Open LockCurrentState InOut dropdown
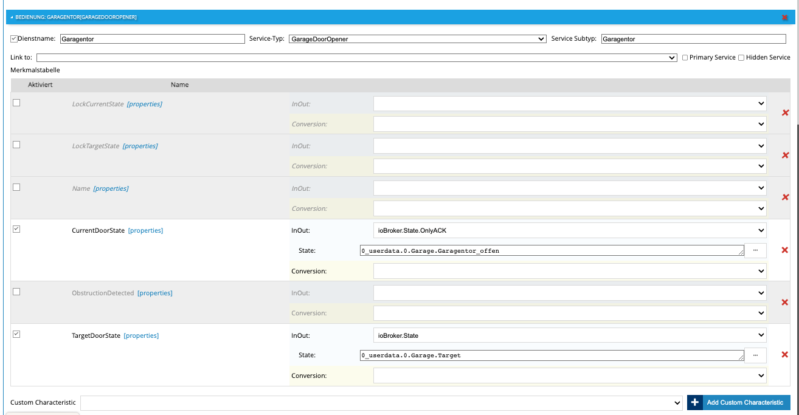Image resolution: width=799 pixels, height=415 pixels. pos(570,104)
